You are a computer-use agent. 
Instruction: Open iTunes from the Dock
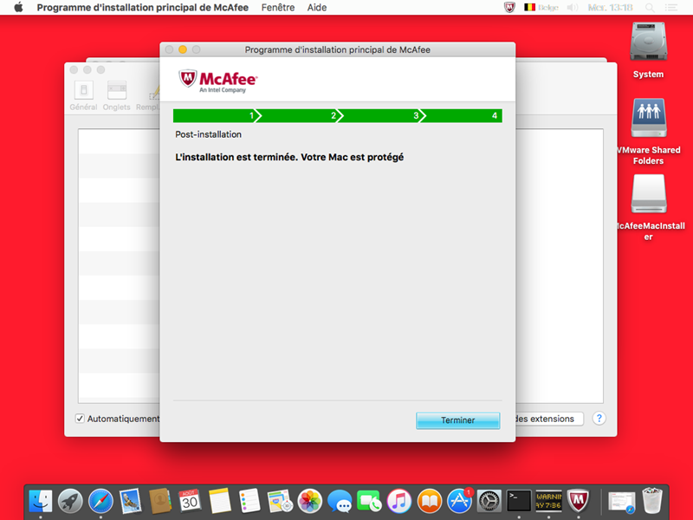click(399, 501)
